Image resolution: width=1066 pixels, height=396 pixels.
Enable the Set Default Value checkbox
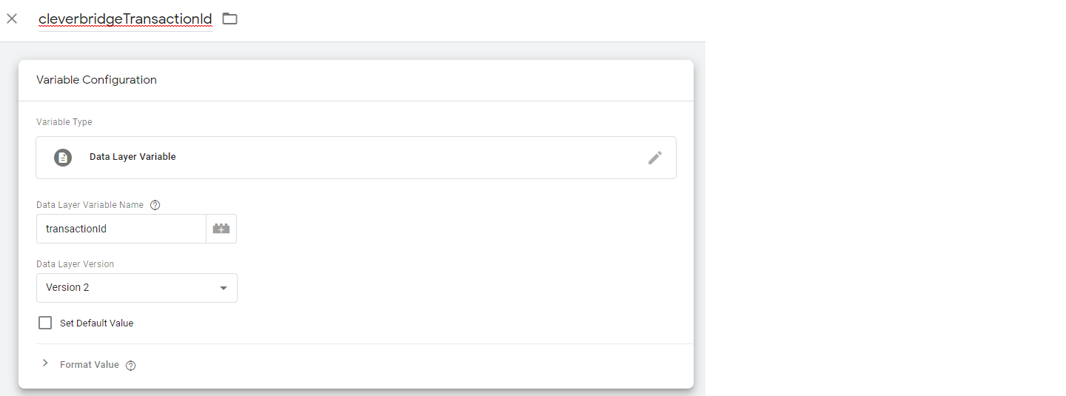(x=45, y=323)
